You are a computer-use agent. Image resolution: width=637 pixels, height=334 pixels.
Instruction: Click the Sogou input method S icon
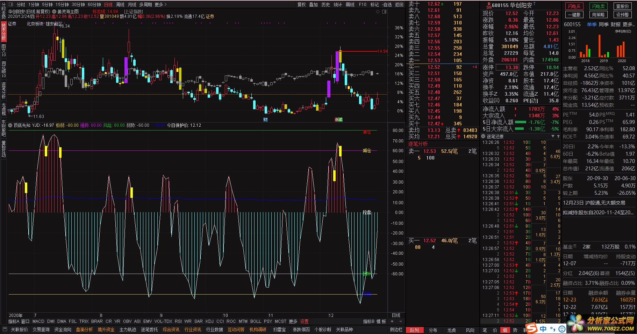point(532,328)
